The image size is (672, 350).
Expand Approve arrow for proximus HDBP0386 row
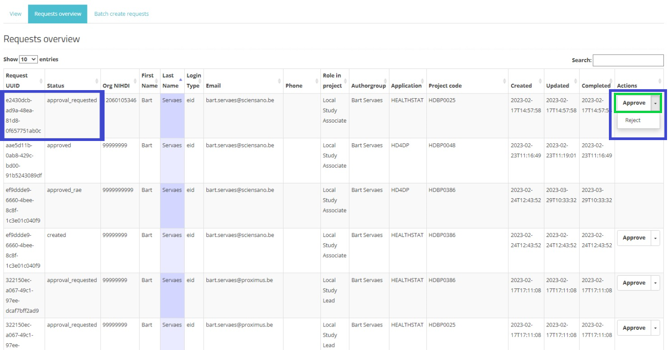point(655,283)
